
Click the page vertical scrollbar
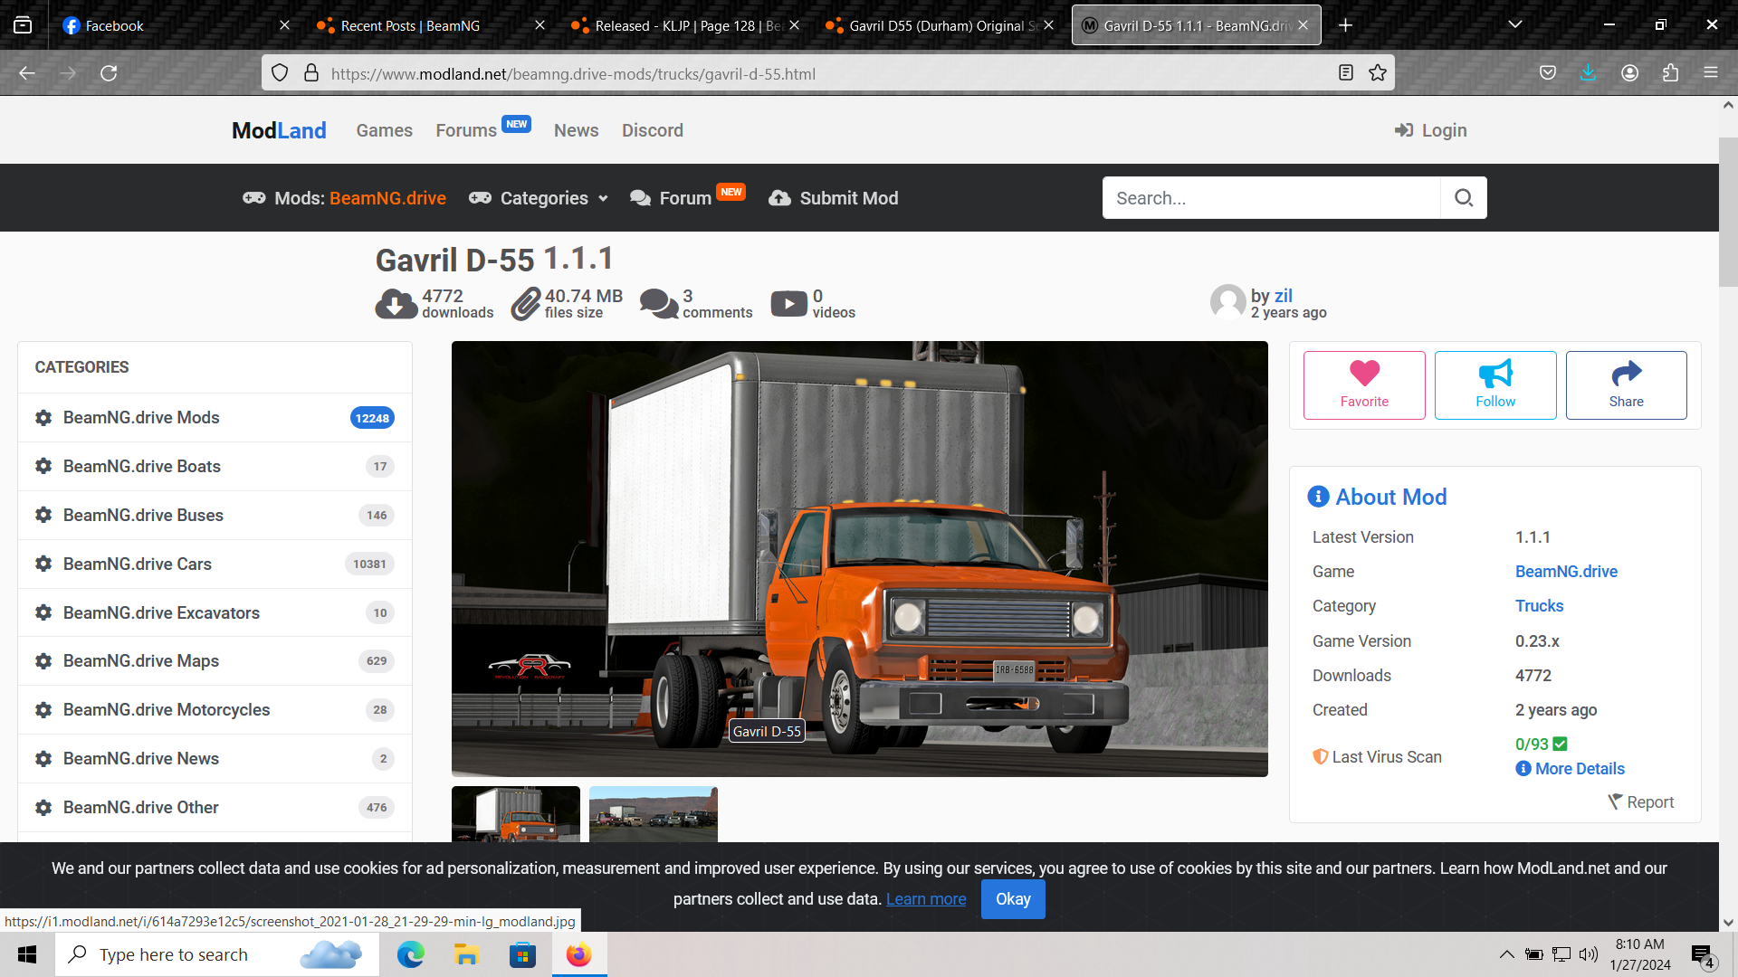[1728, 213]
